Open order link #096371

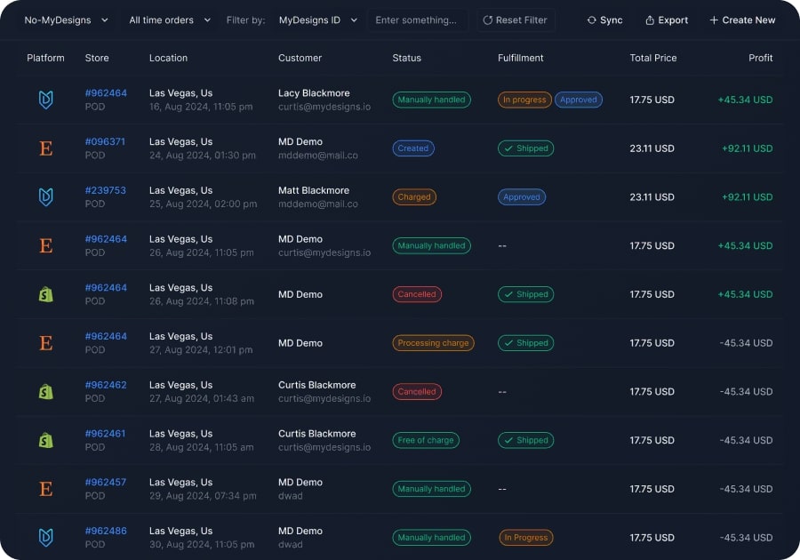click(x=106, y=140)
